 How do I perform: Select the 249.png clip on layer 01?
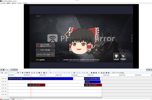(92, 82)
